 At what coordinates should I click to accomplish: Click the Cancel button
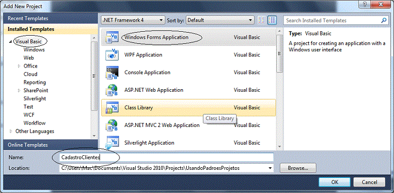coord(369,182)
